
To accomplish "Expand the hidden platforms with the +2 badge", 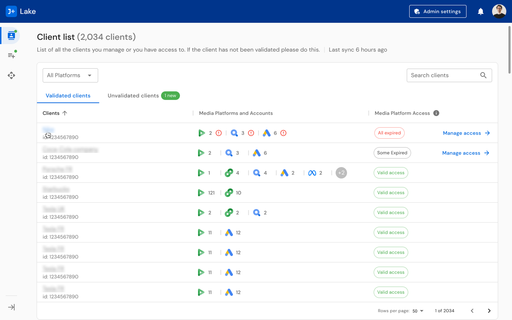I will [341, 173].
